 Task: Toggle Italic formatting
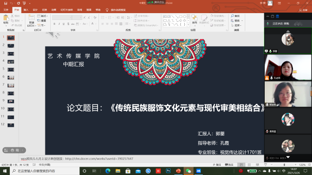(x=59, y=24)
